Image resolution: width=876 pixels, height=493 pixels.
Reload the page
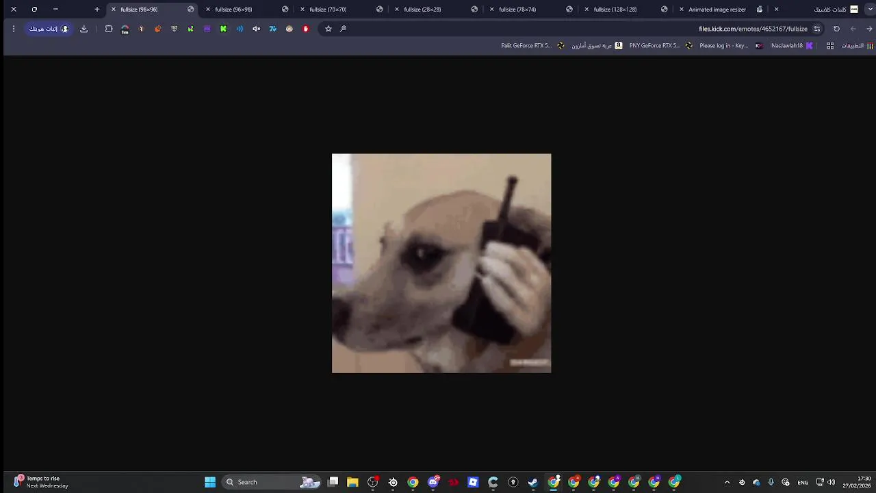836,29
